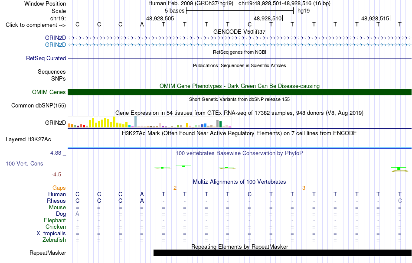Click the Elephant alignment row label
This screenshot has width=412, height=263.
coord(55,220)
